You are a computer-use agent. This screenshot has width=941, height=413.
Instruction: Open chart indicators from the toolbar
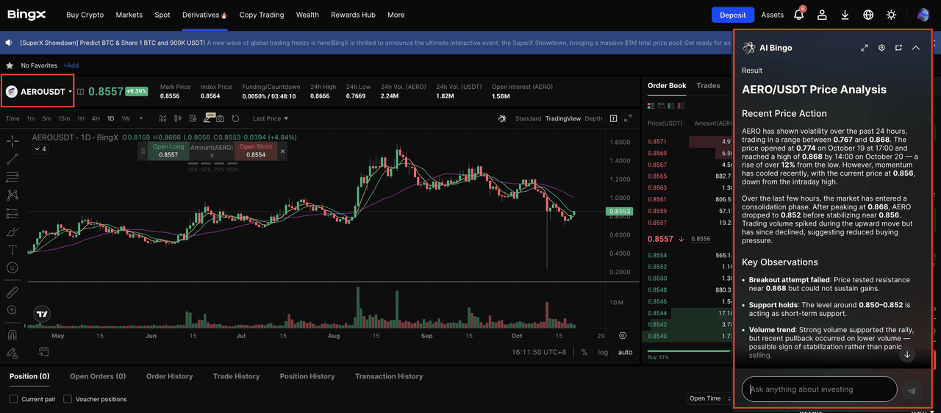pyautogui.click(x=162, y=118)
